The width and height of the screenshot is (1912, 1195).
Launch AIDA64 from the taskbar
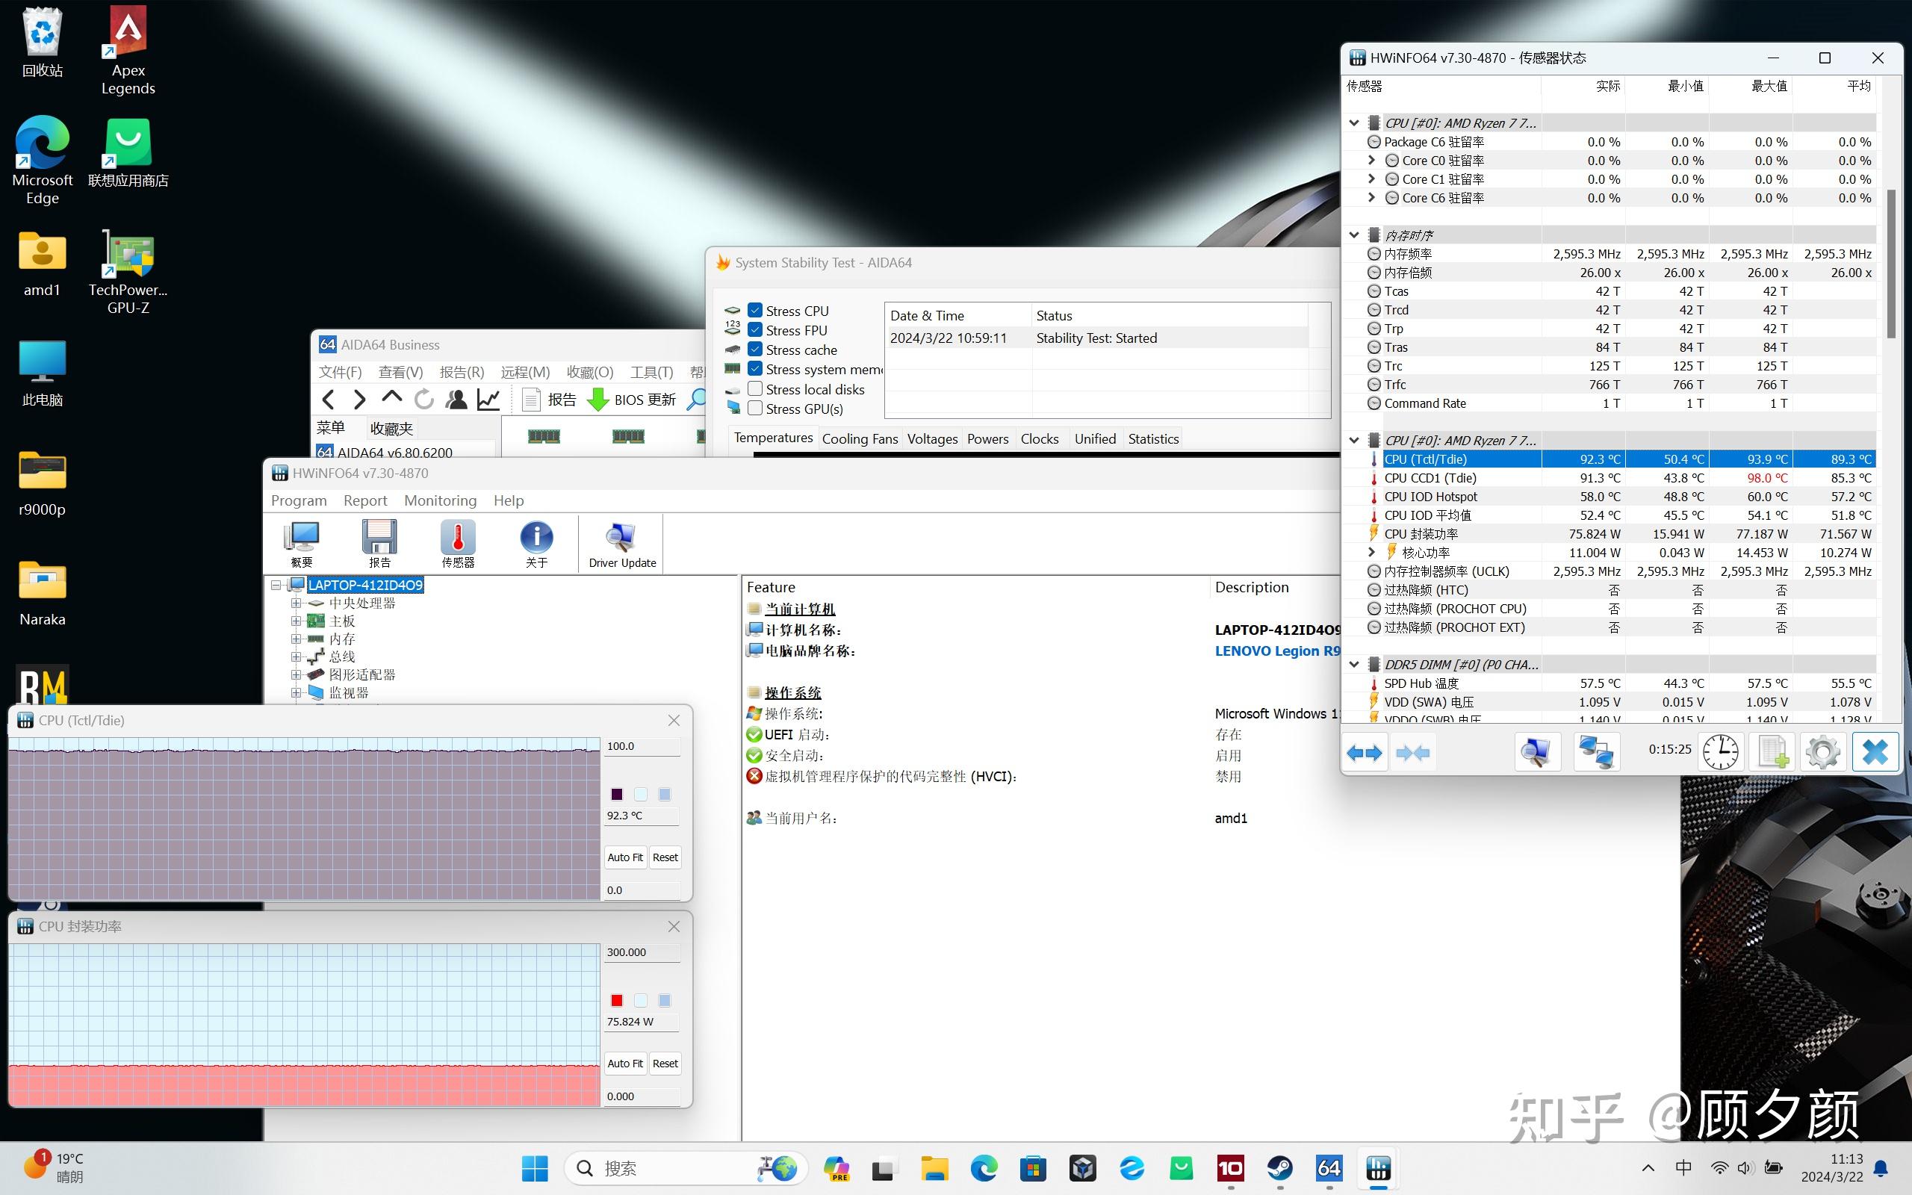point(1328,1168)
